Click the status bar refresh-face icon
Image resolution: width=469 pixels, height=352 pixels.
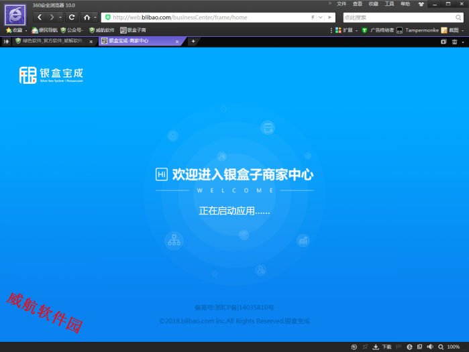click(x=354, y=347)
